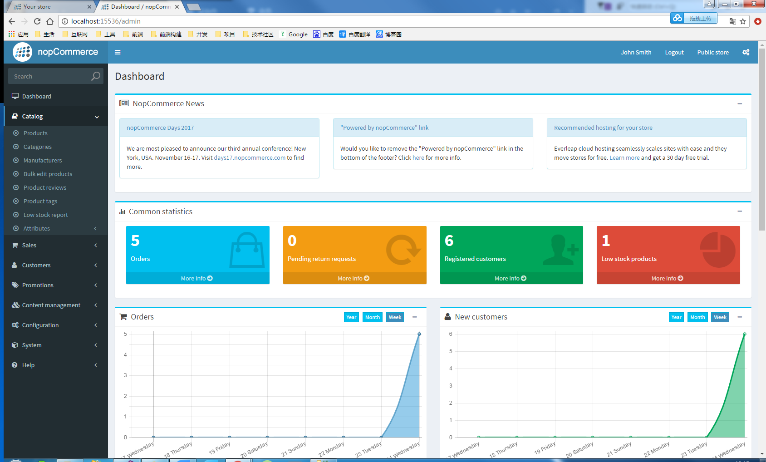This screenshot has width=766, height=462.
Task: Click the Sales cart icon in sidebar
Action: coord(15,245)
